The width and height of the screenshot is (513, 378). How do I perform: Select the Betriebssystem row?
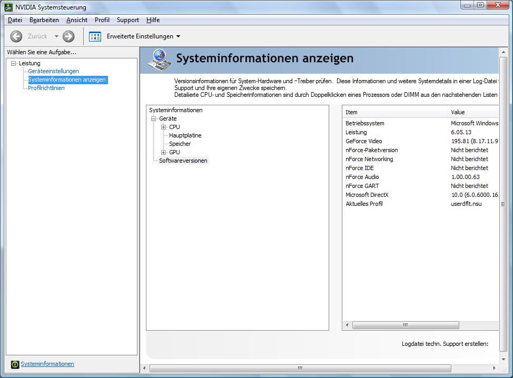click(421, 123)
